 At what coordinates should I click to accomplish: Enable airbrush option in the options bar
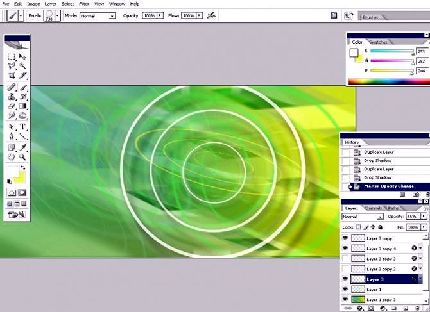[210, 15]
